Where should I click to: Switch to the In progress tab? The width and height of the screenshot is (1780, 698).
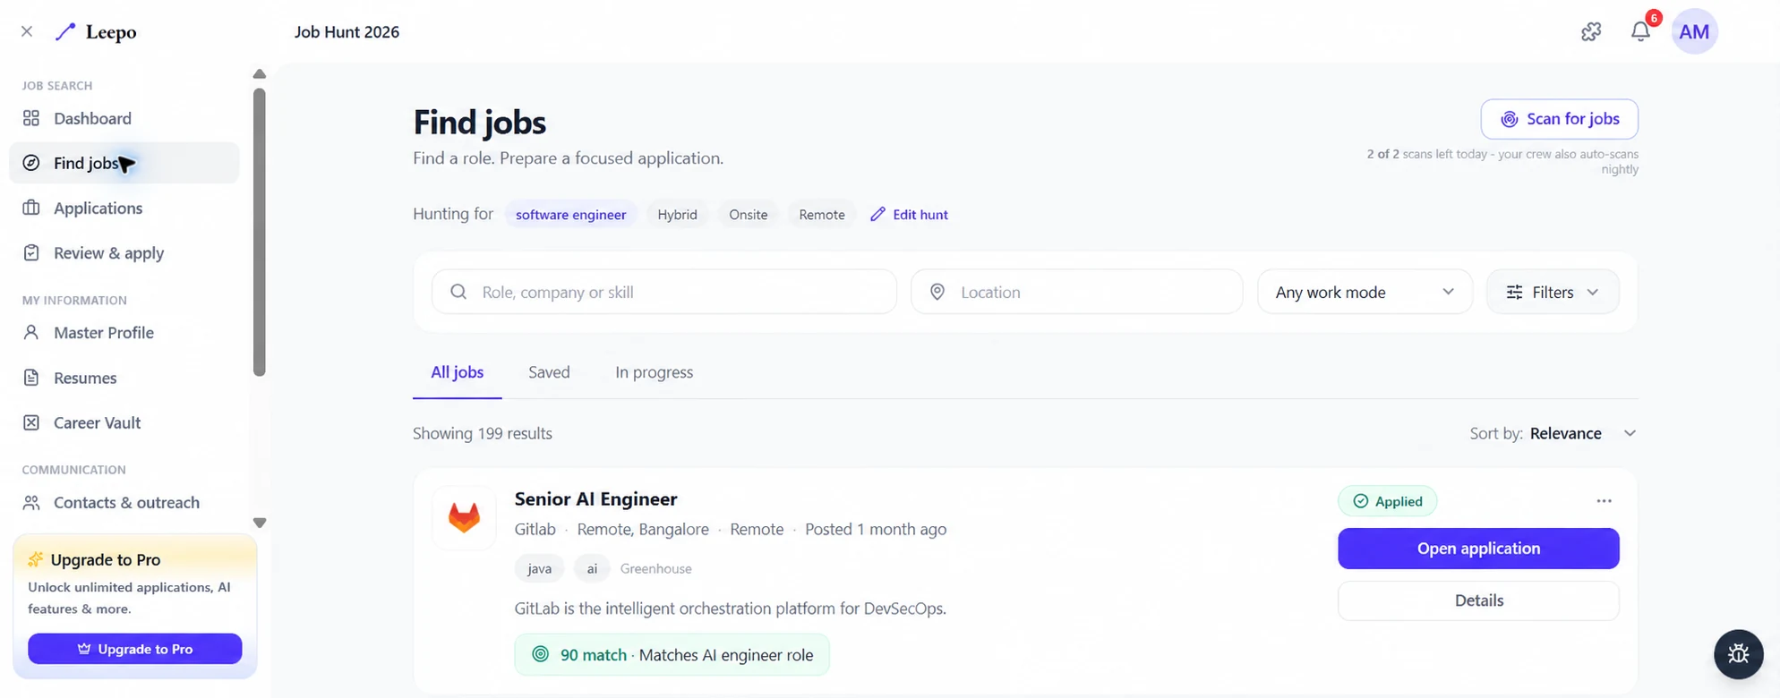tap(654, 372)
